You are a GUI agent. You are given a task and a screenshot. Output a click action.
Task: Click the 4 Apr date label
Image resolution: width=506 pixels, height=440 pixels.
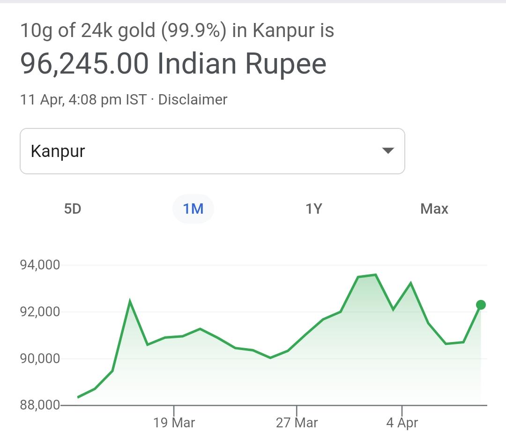(x=402, y=423)
